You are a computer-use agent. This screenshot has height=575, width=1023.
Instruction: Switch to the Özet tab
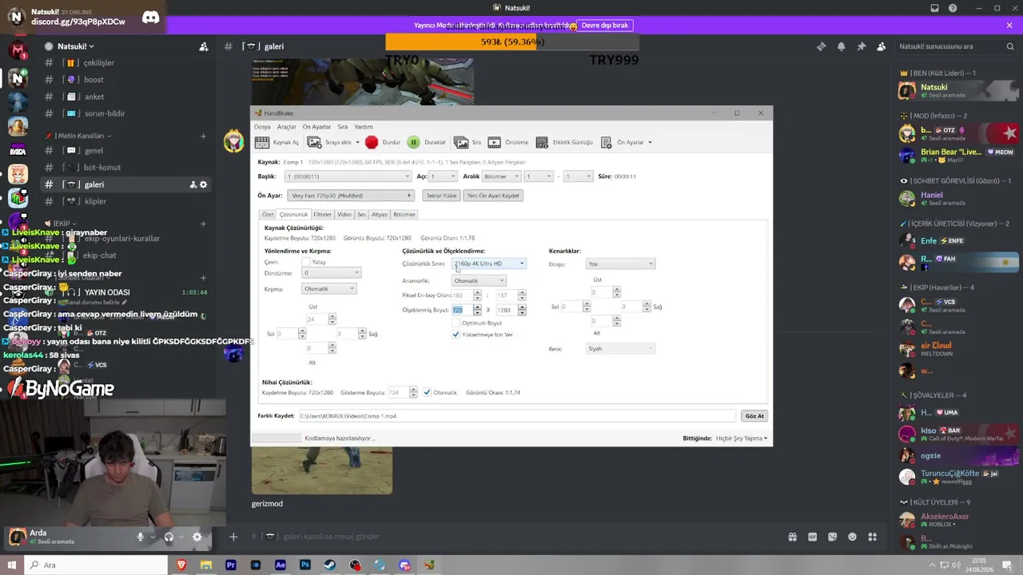tap(268, 214)
